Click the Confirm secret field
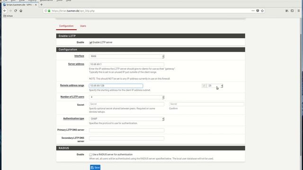This screenshot has height=170, width=303. click(x=206, y=104)
